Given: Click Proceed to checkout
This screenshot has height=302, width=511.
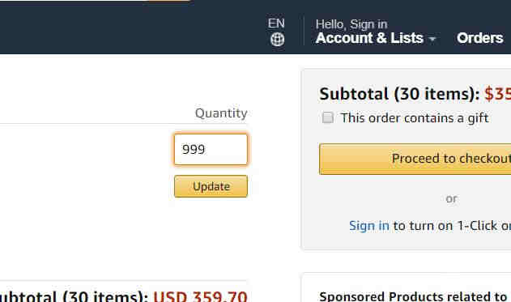Looking at the screenshot, I should point(415,159).
